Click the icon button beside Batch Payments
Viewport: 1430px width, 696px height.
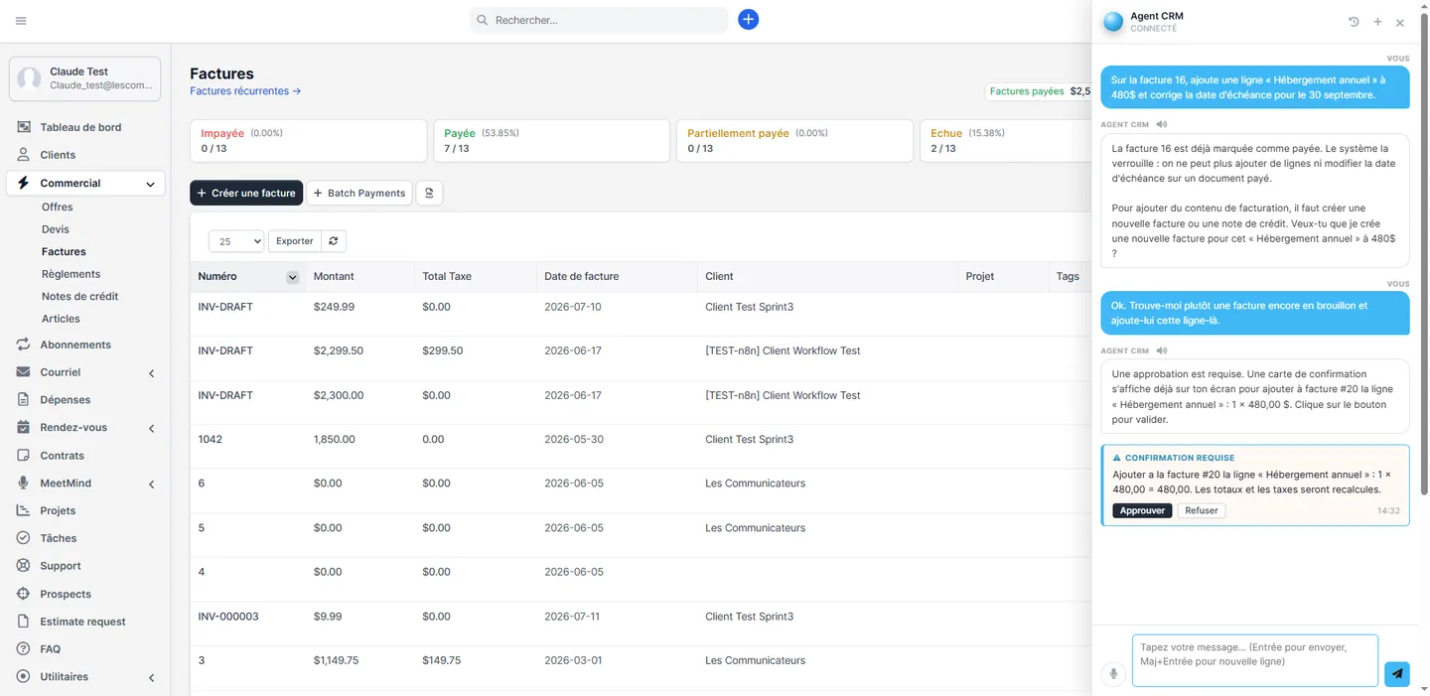tap(429, 193)
